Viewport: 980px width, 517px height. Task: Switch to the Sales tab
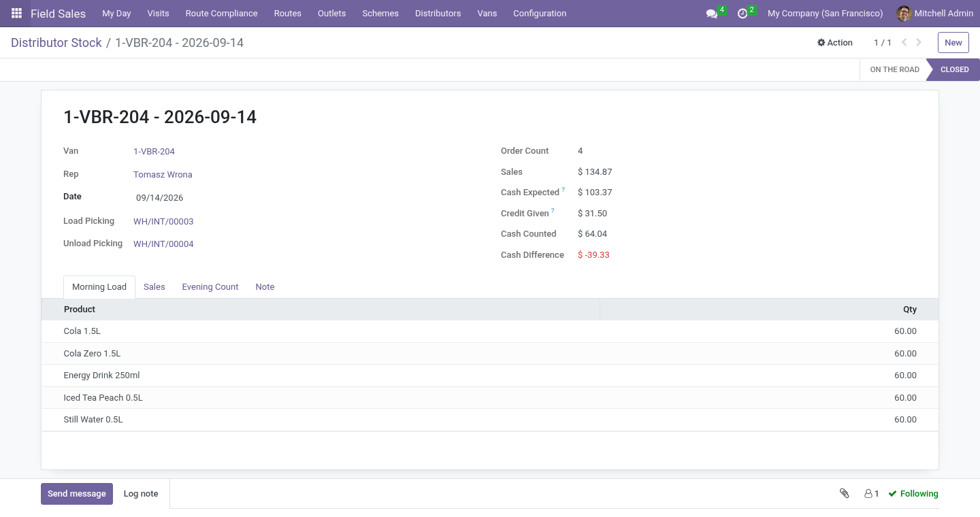pos(154,287)
